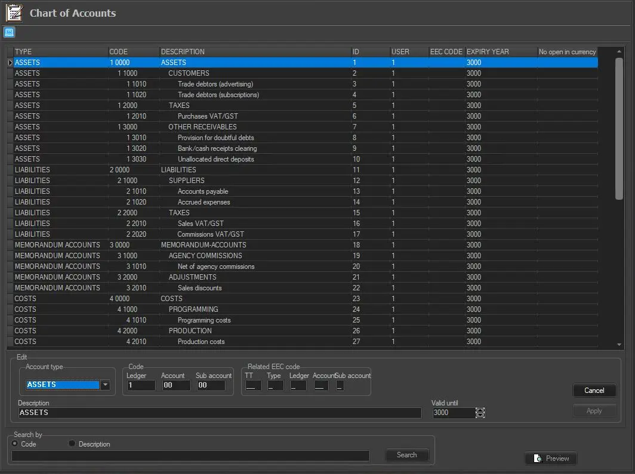Open the Account type dropdown
The height and width of the screenshot is (474, 635).
tap(106, 385)
